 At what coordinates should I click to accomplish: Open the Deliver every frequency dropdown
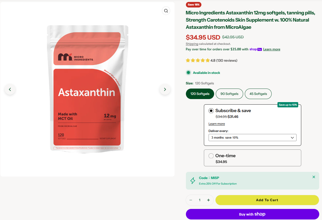[x=252, y=138]
